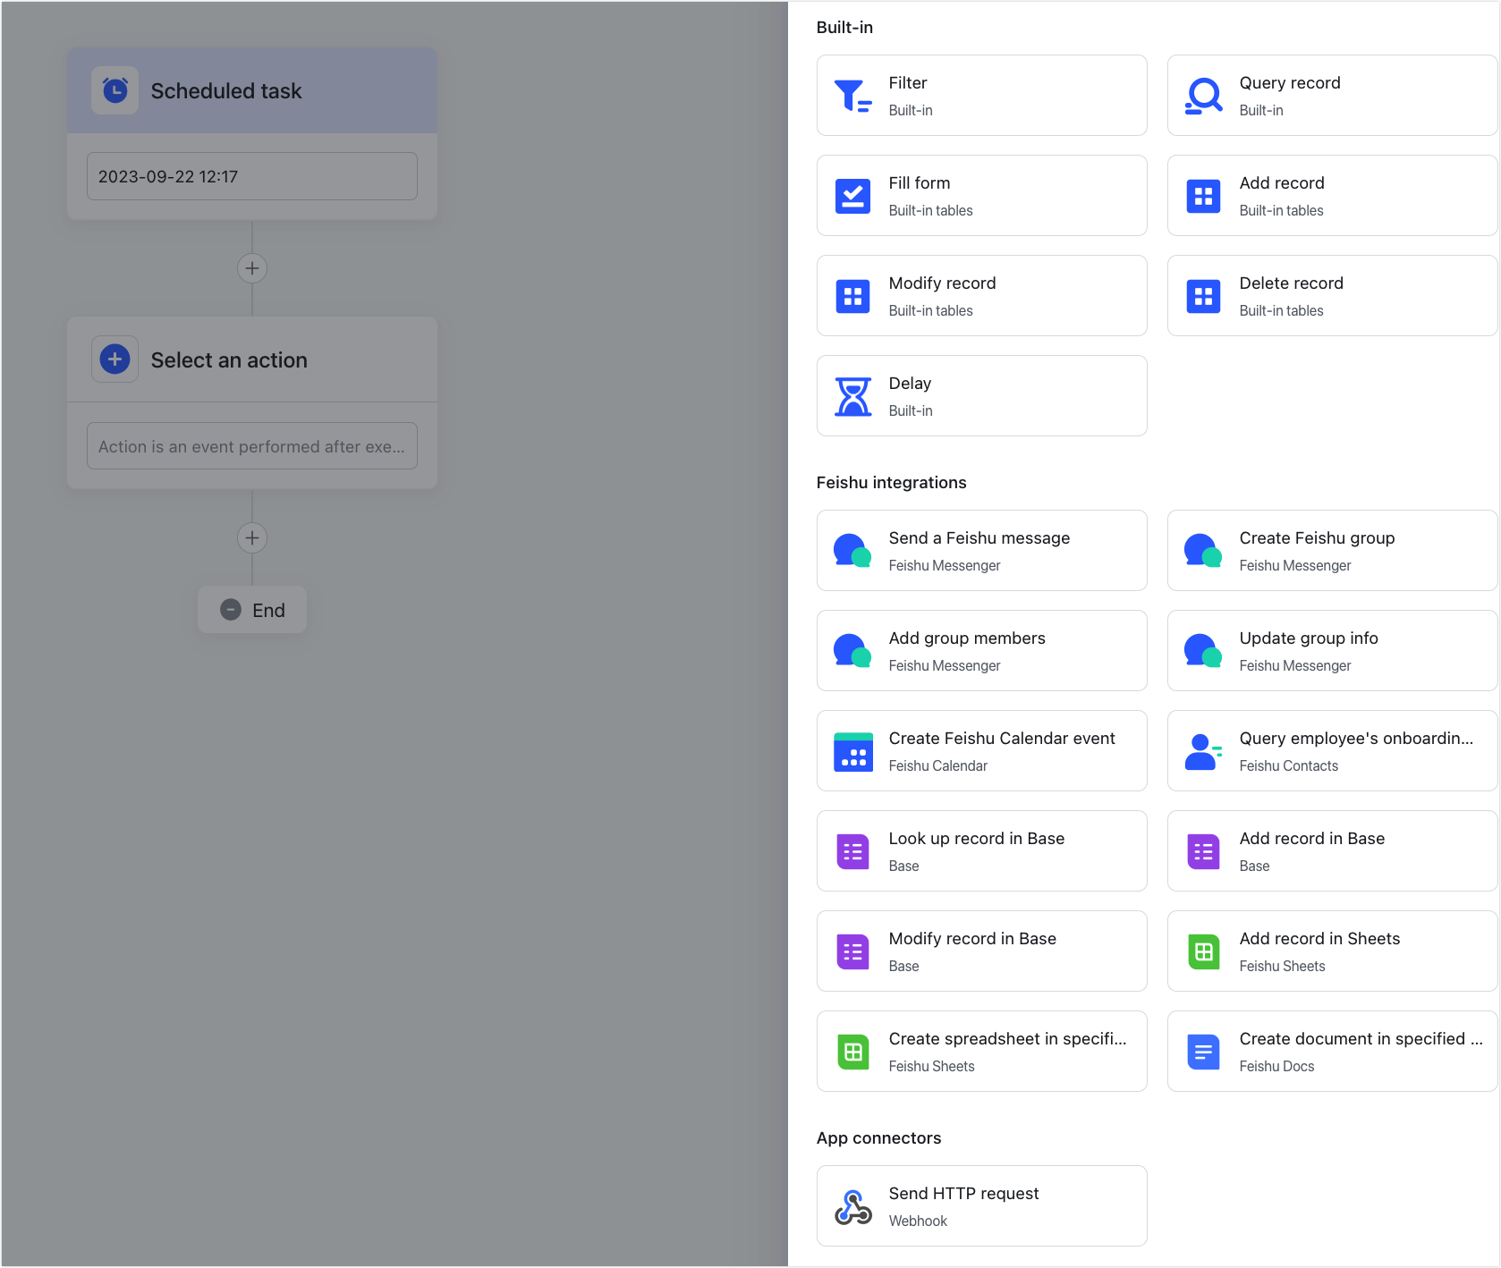Click the End node in workflow
The height and width of the screenshot is (1268, 1501).
point(252,610)
